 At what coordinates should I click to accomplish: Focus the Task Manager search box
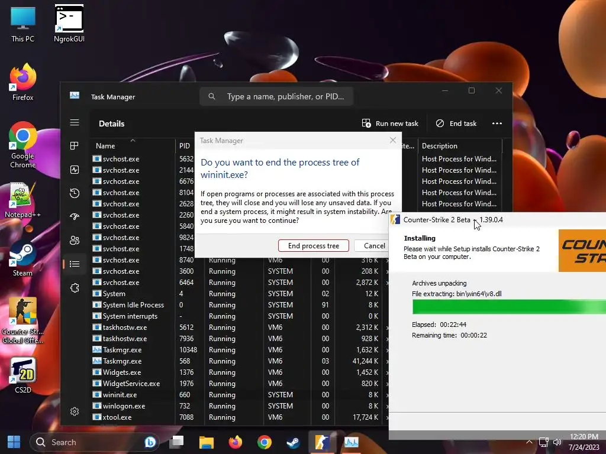pyautogui.click(x=276, y=96)
